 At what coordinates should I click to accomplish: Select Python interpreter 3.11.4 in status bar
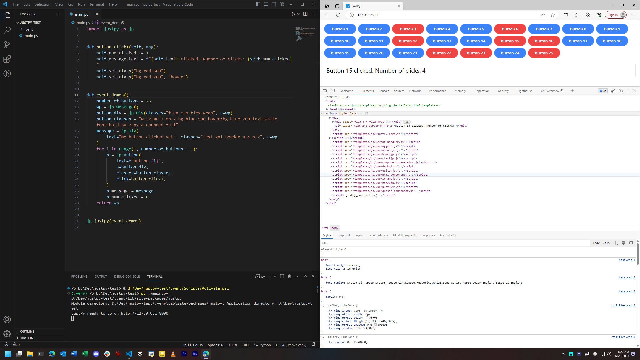tap(291, 345)
